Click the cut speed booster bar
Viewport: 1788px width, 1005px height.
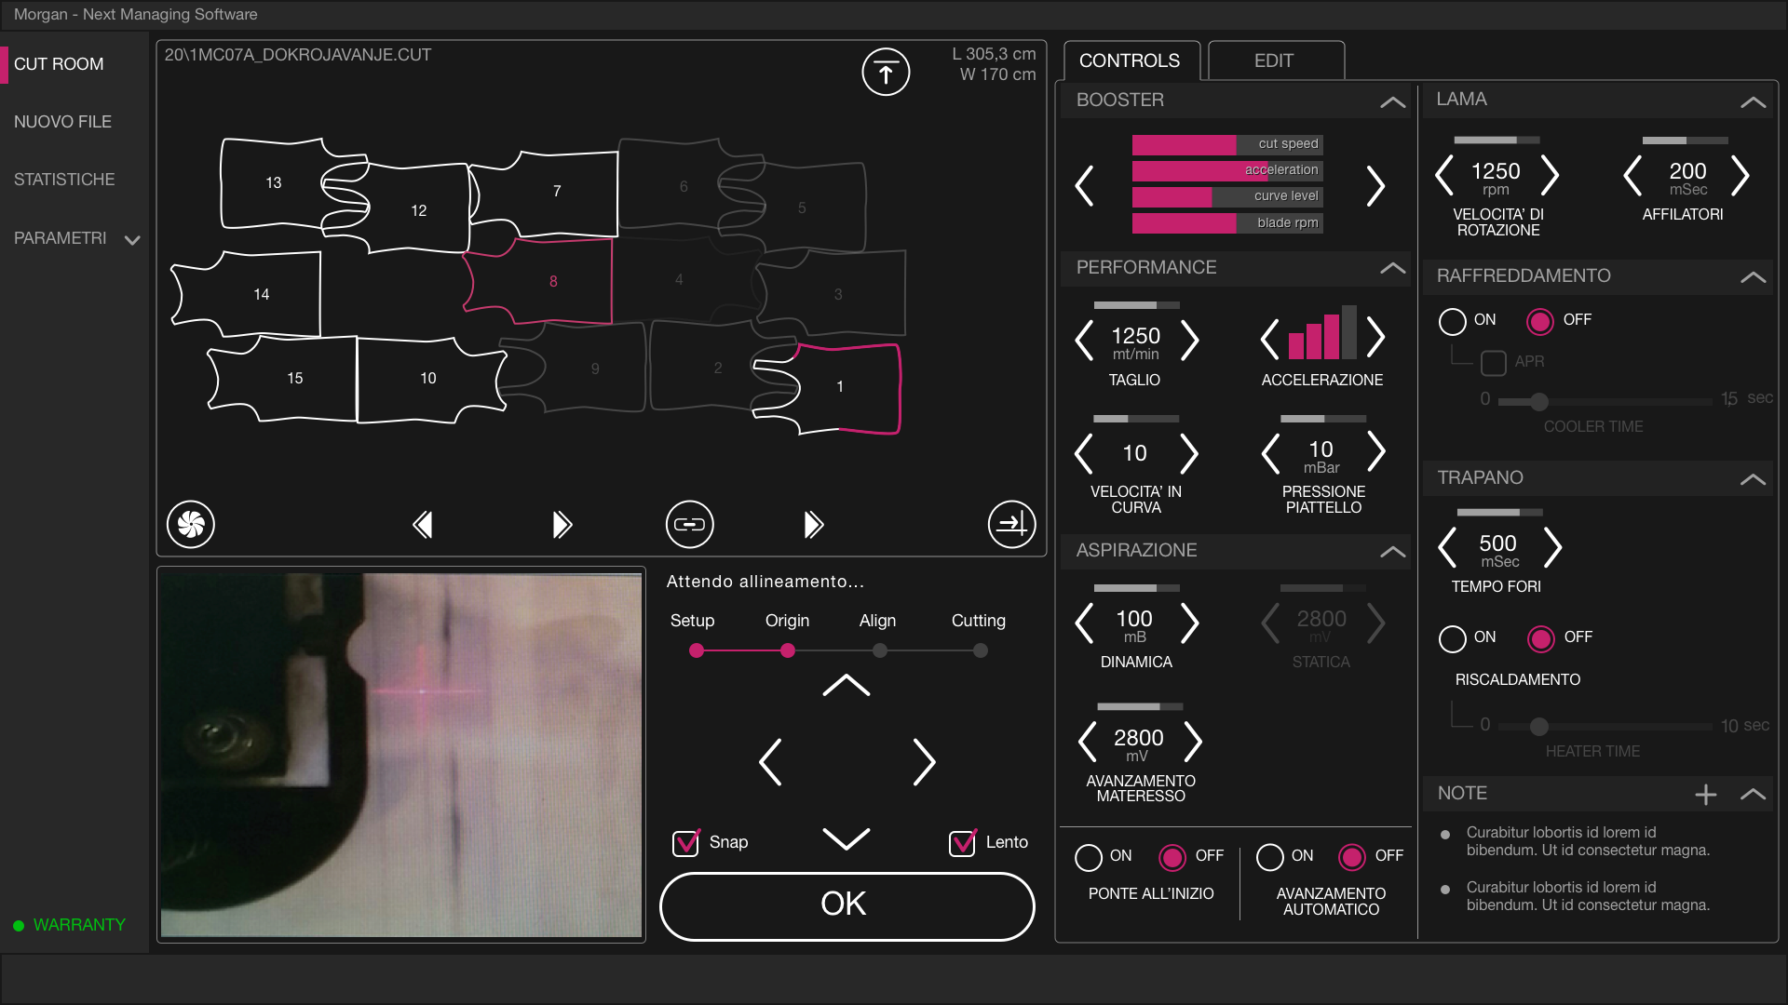[1227, 144]
